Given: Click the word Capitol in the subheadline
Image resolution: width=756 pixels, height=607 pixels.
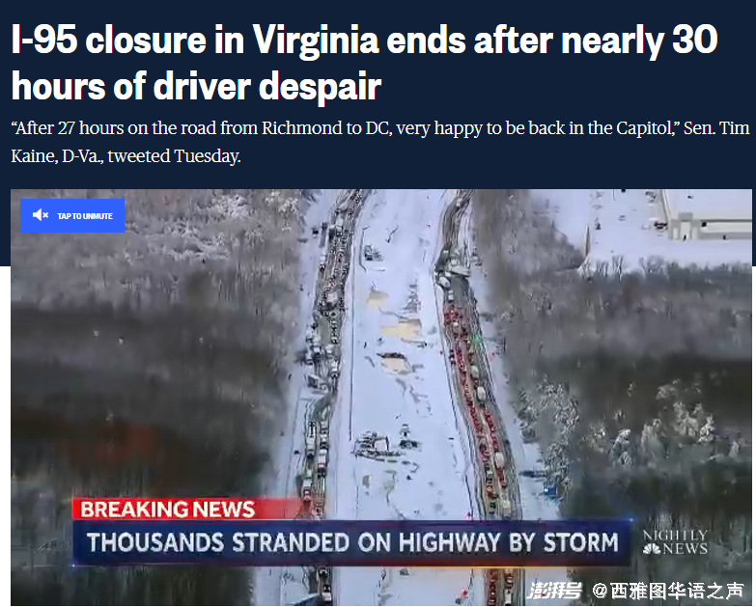Looking at the screenshot, I should pyautogui.click(x=645, y=128).
